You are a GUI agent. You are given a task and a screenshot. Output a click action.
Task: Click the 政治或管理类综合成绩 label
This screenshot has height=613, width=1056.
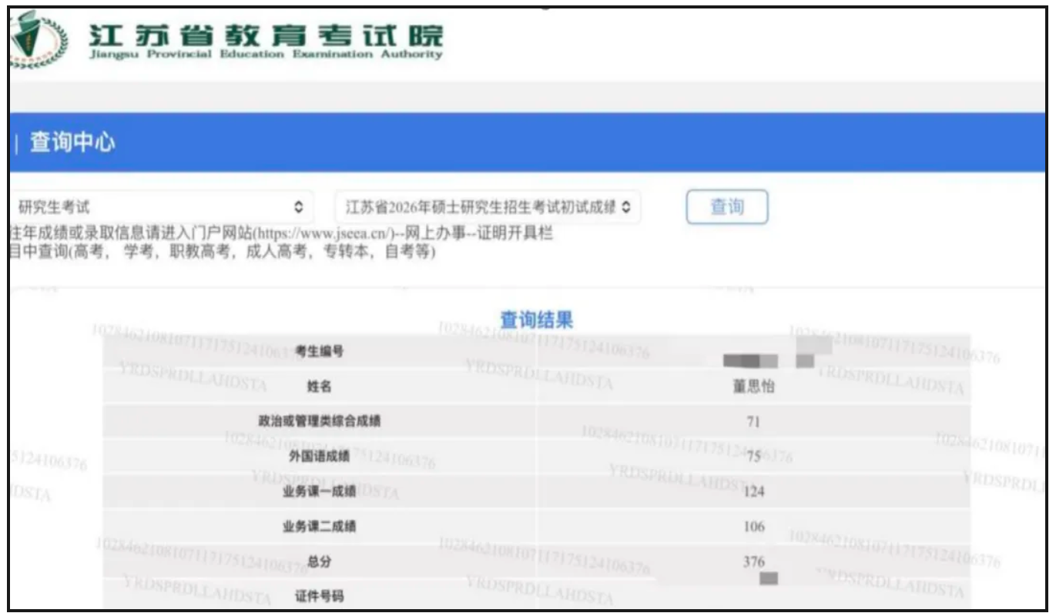click(320, 421)
